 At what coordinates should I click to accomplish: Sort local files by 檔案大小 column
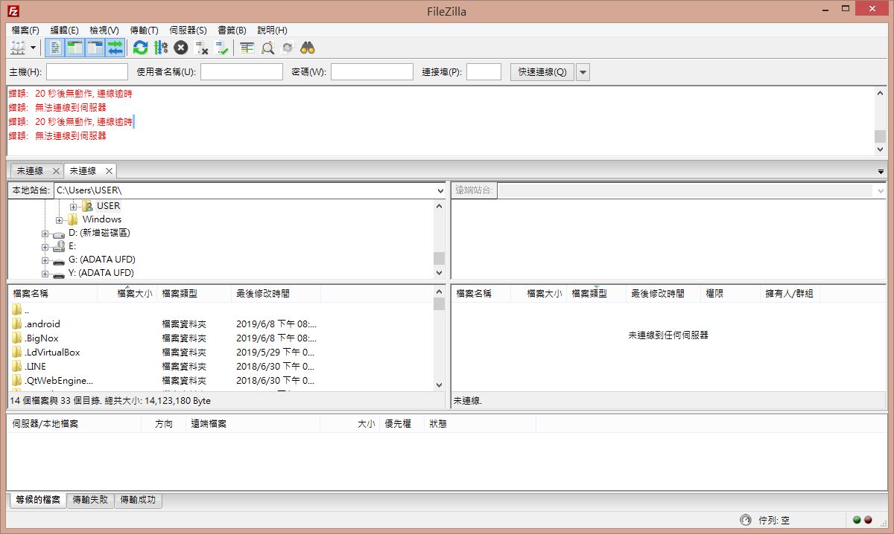tap(127, 294)
